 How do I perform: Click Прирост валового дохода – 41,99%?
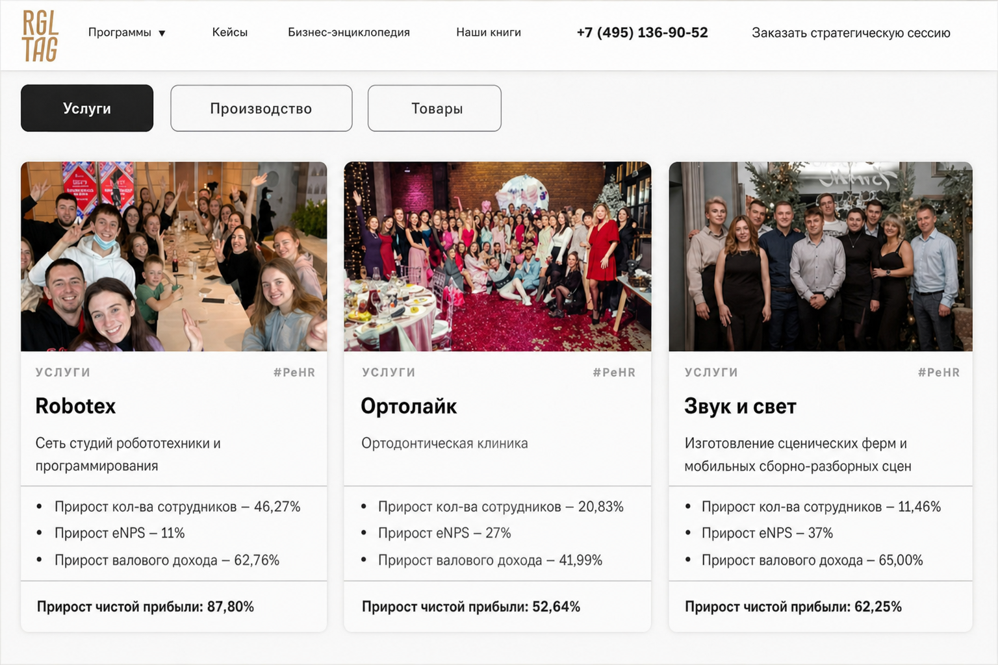pos(491,560)
